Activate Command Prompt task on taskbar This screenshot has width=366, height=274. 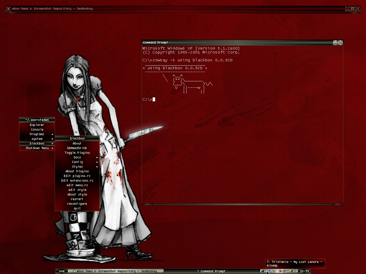pyautogui.click(x=211, y=271)
